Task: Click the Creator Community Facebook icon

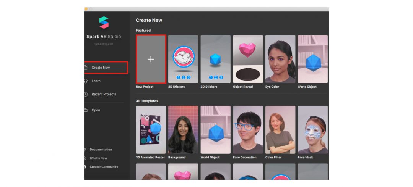Action: click(x=85, y=167)
